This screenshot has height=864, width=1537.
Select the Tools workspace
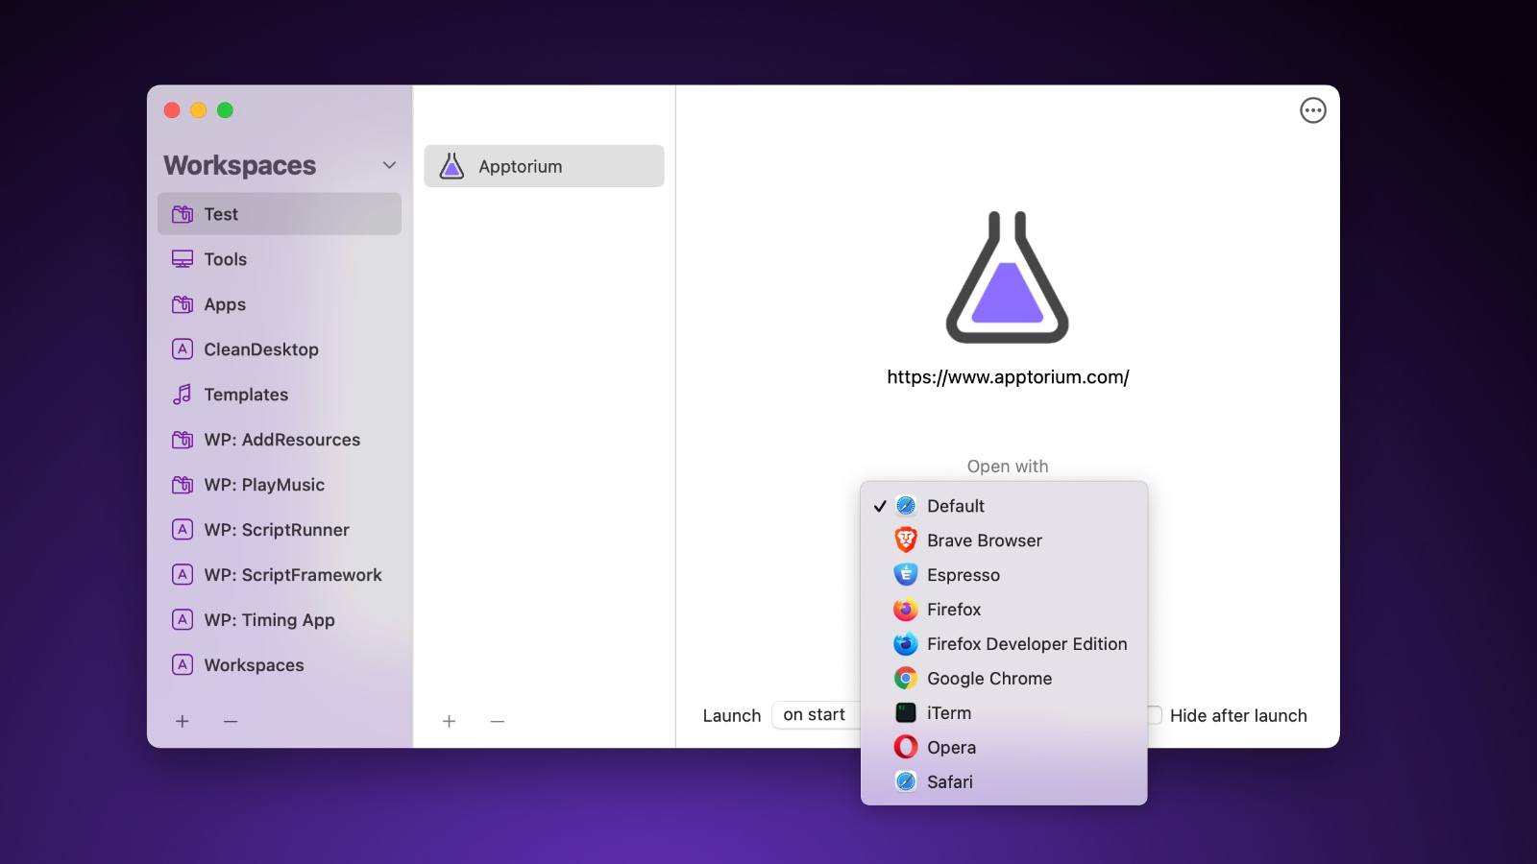coord(280,259)
